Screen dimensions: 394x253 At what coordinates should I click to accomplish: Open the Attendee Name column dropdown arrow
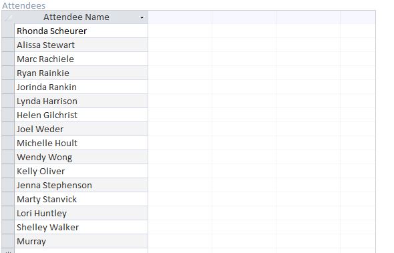[142, 17]
